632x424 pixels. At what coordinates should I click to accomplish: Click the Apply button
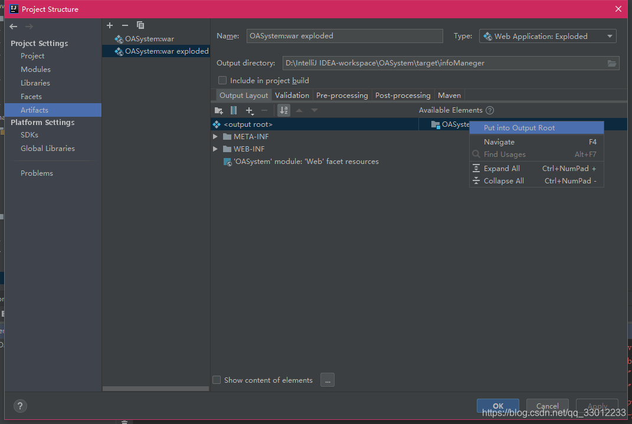(597, 406)
